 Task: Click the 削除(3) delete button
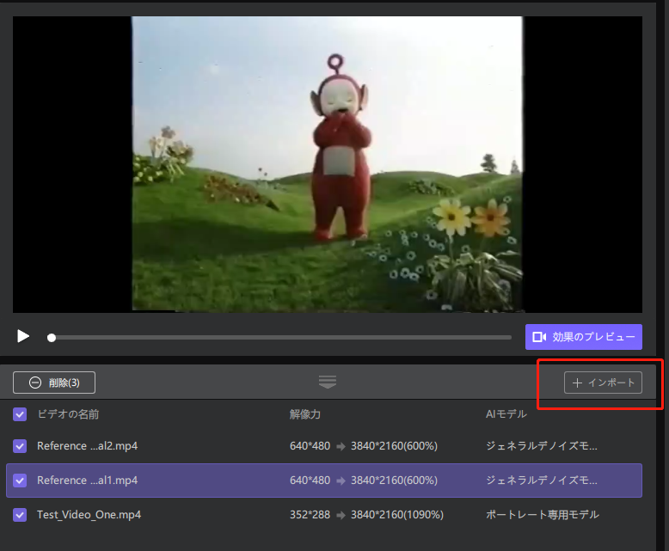coord(54,383)
